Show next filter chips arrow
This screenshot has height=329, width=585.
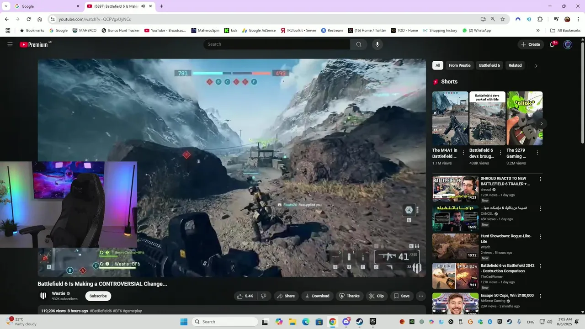point(536,65)
